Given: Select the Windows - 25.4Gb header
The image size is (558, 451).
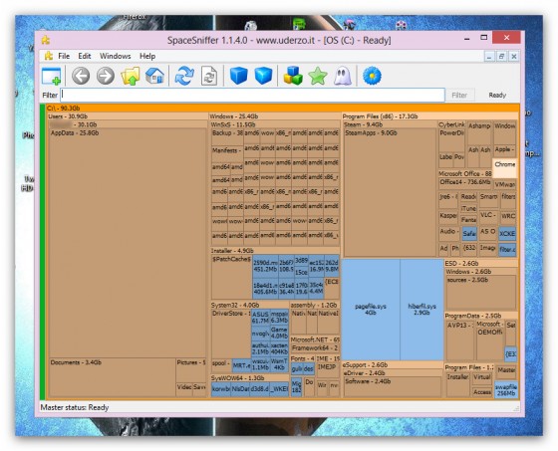Looking at the screenshot, I should 274,116.
